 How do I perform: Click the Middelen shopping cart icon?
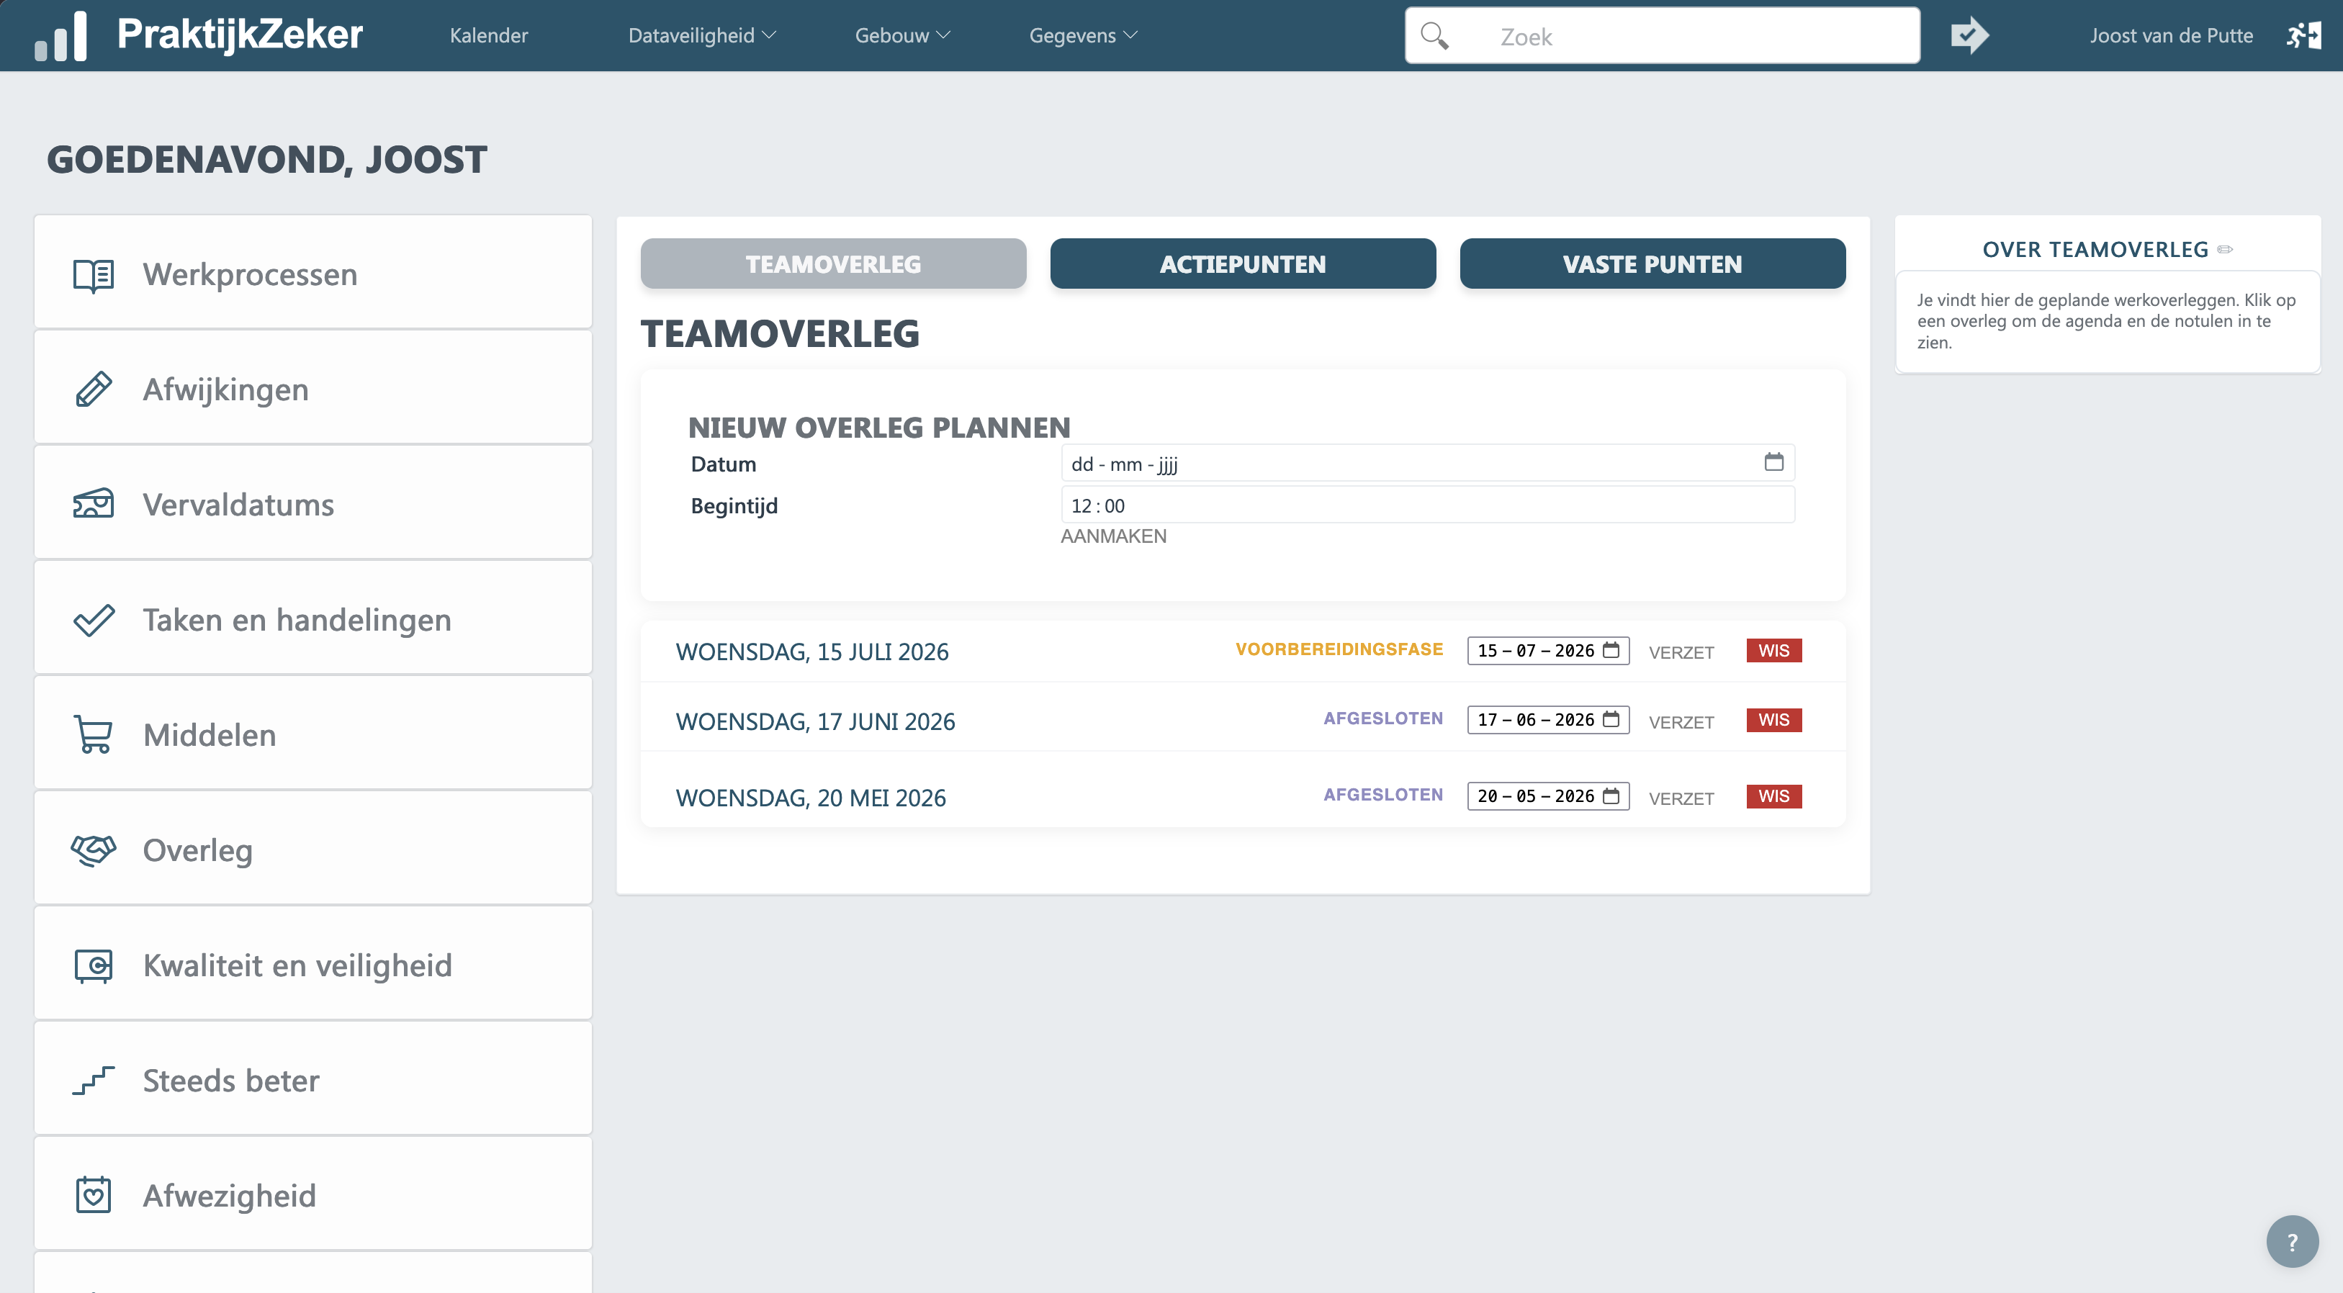[x=94, y=735]
